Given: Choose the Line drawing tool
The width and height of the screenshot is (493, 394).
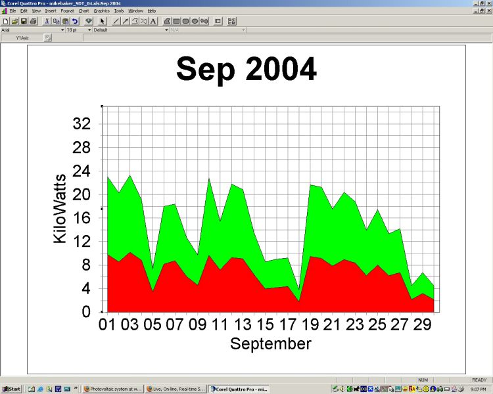Looking at the screenshot, I should point(116,21).
